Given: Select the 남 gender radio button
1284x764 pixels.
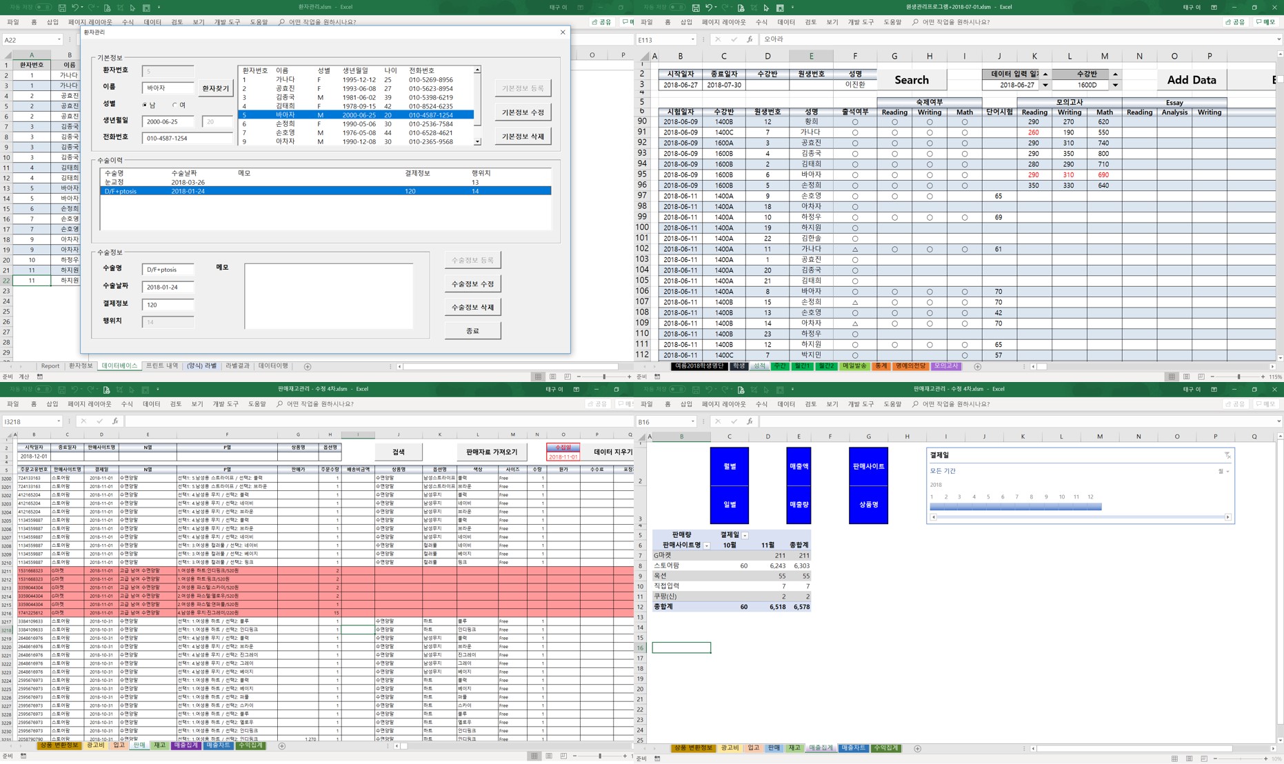Looking at the screenshot, I should [x=145, y=105].
